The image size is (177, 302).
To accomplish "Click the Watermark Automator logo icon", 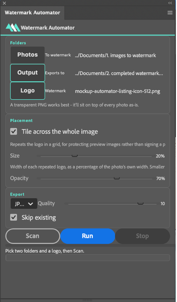I will [x=13, y=28].
